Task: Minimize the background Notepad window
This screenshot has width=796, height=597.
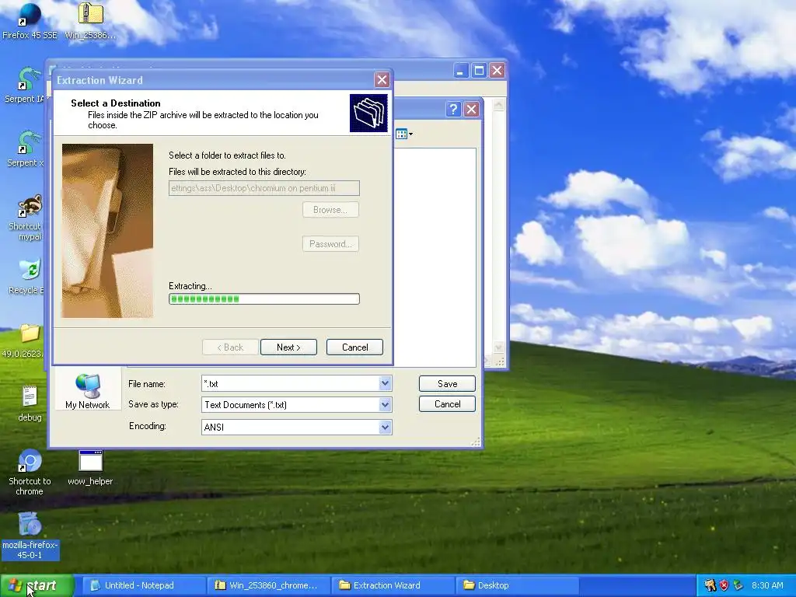Action: (x=460, y=71)
